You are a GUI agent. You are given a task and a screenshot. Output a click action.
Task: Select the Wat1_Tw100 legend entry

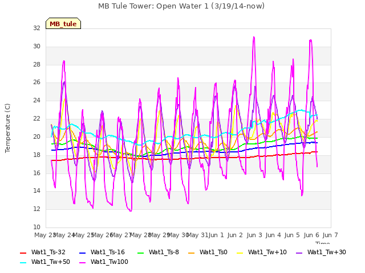point(104,262)
